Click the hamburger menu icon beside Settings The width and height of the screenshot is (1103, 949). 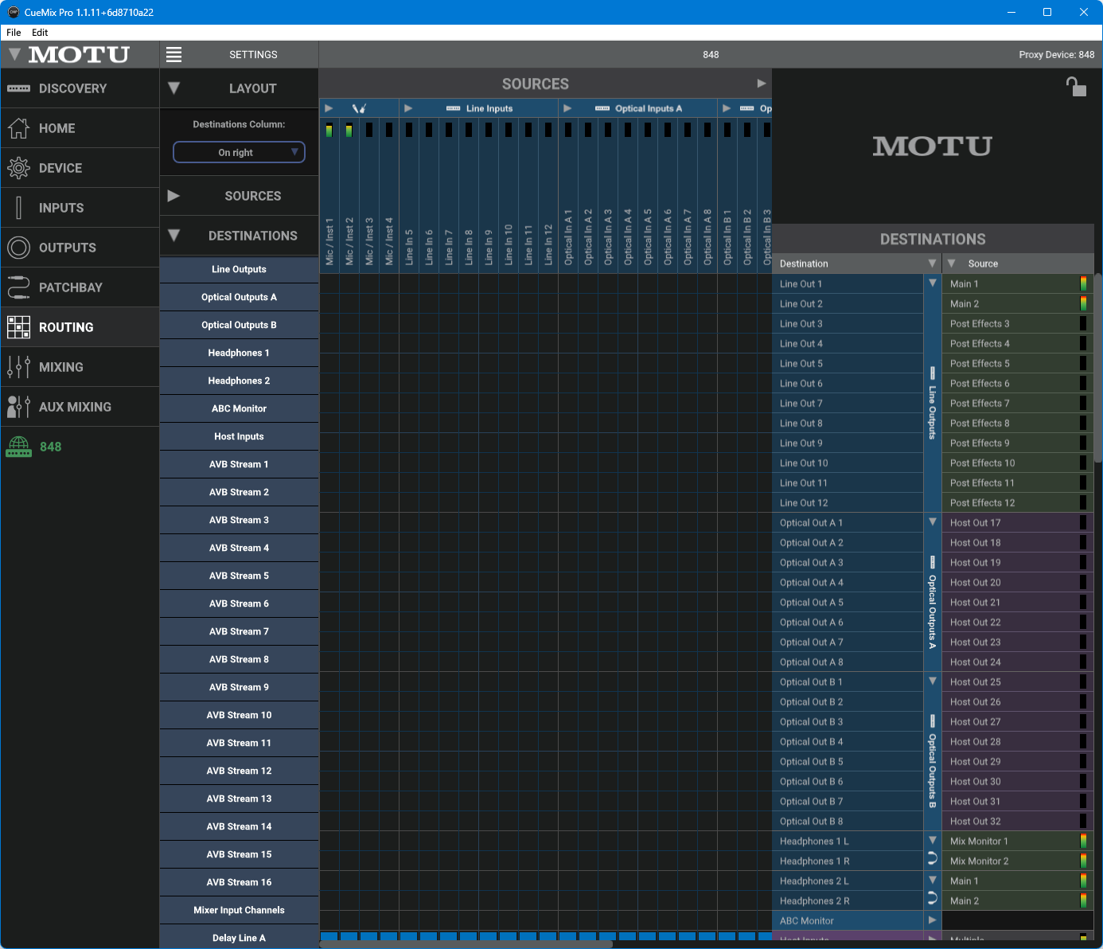coord(173,54)
